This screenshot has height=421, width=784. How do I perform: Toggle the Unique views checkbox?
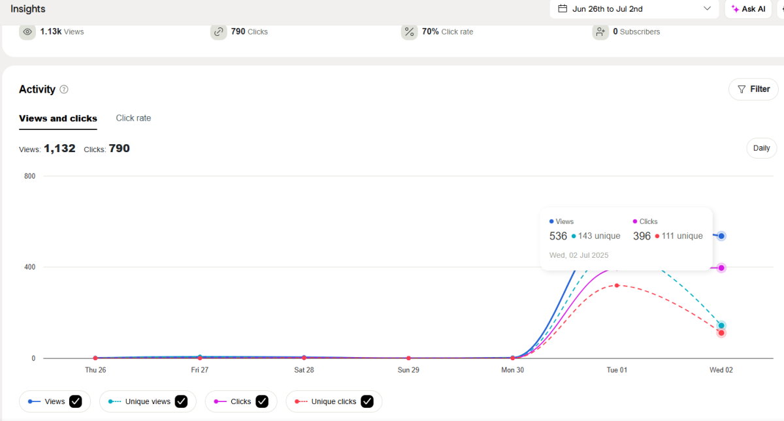click(181, 401)
